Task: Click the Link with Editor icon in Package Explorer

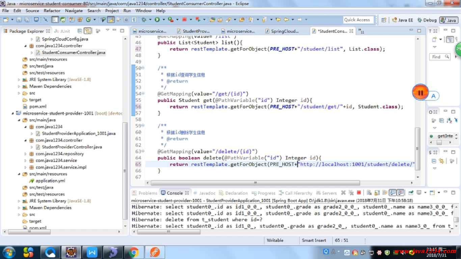Action: pyautogui.click(x=88, y=31)
